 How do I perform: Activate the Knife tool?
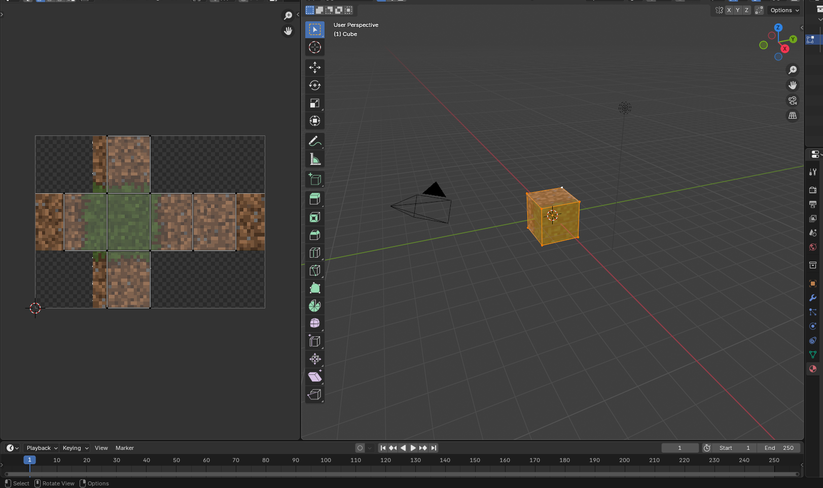coord(315,270)
